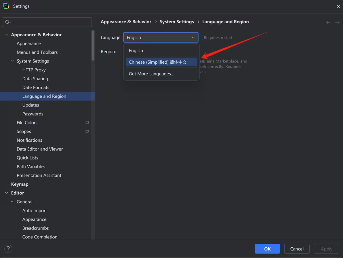Collapse the General node under Editor
343x258 pixels.
coord(12,202)
